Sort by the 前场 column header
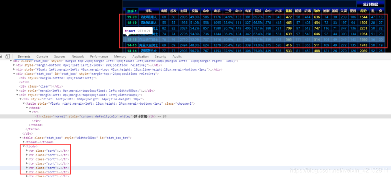Image resolution: width=391 pixels, height=177 pixels. [x=298, y=11]
